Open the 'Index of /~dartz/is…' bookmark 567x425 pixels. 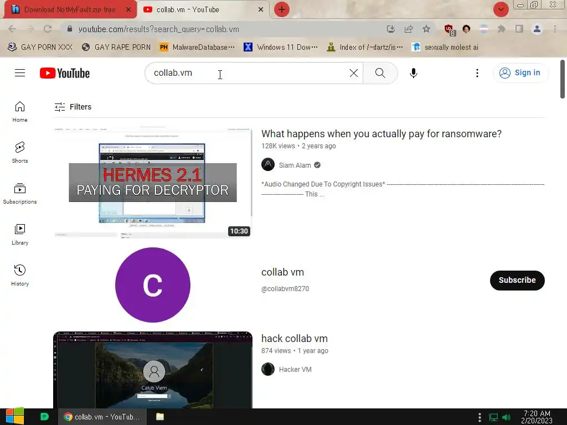tap(364, 48)
